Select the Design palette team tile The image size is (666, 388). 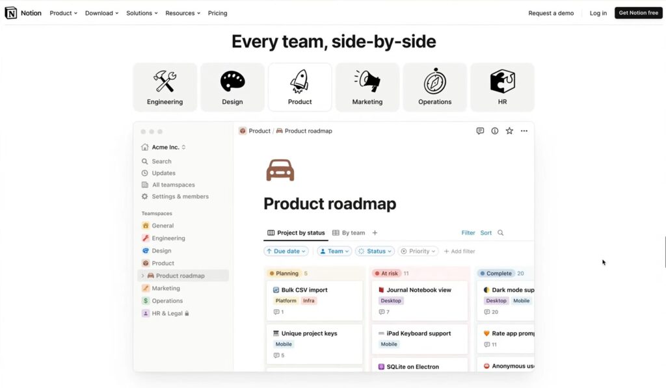click(232, 87)
